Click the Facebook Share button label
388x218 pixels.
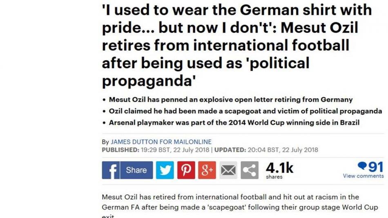136,170
